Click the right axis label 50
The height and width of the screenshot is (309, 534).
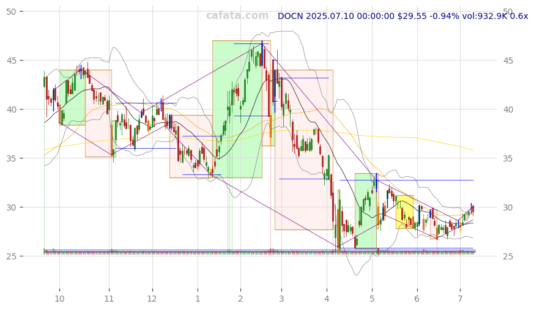click(x=508, y=12)
